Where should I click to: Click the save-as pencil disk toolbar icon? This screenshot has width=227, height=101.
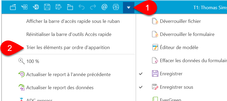click(59, 7)
